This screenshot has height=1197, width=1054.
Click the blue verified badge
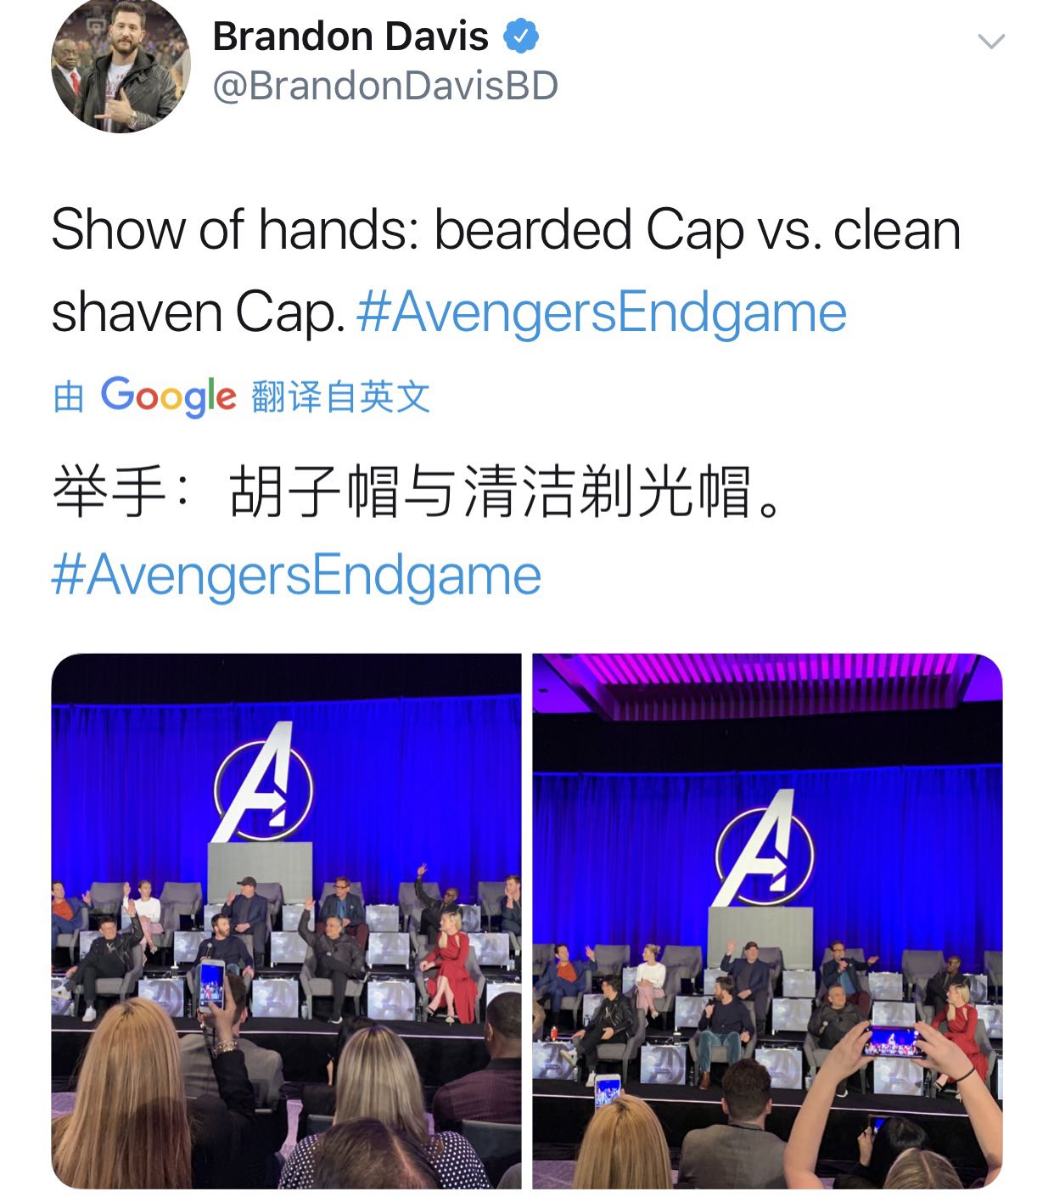click(x=521, y=37)
